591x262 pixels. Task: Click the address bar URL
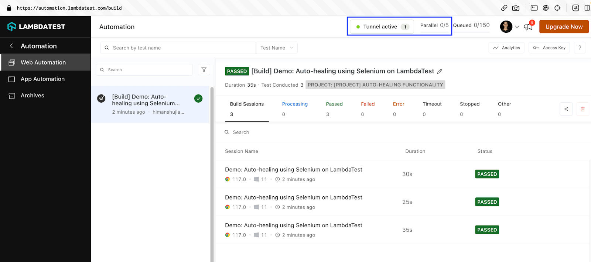[69, 8]
